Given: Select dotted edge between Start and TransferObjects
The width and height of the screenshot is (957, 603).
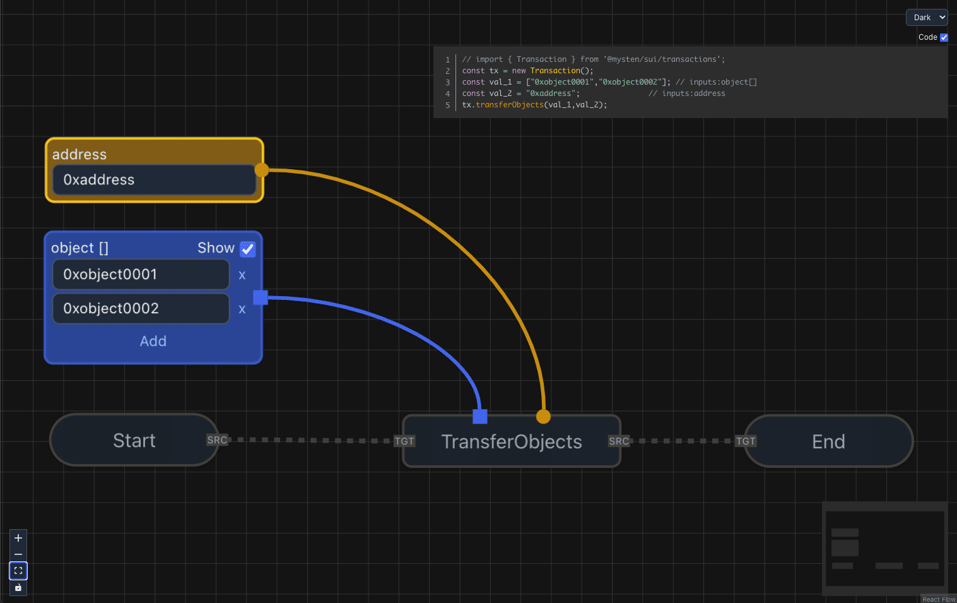Looking at the screenshot, I should click(310, 441).
